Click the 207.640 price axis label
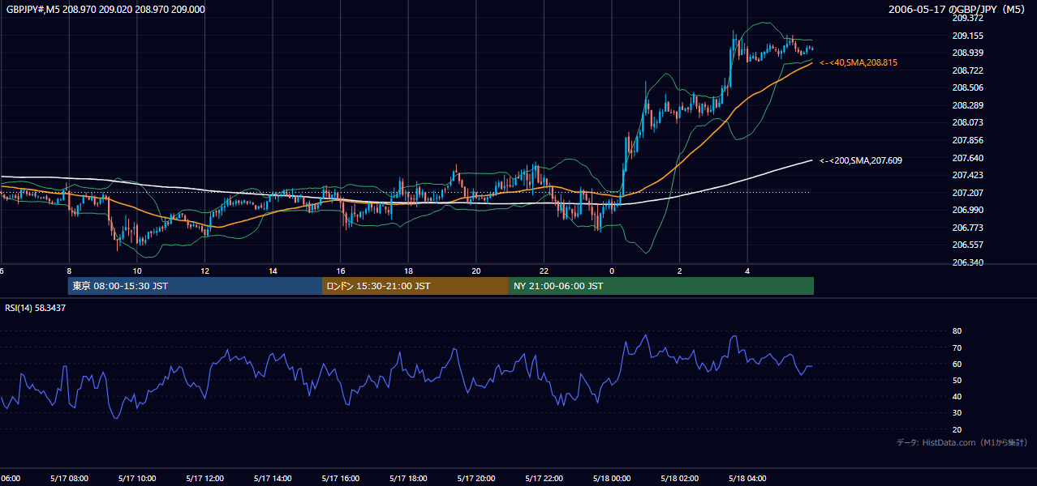The image size is (1037, 486). [967, 158]
